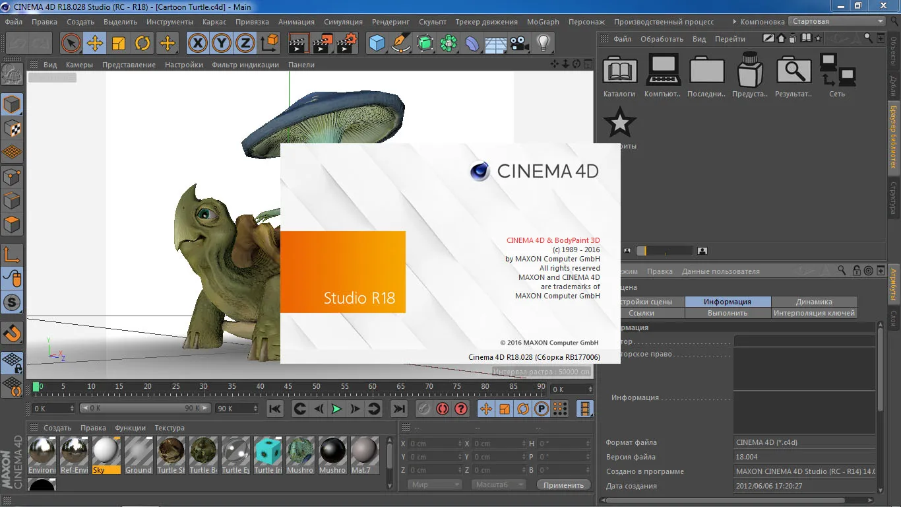Click the Автор input field

click(x=805, y=341)
